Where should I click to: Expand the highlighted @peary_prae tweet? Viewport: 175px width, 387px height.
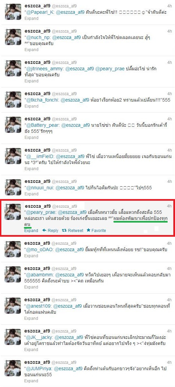tap(31, 231)
